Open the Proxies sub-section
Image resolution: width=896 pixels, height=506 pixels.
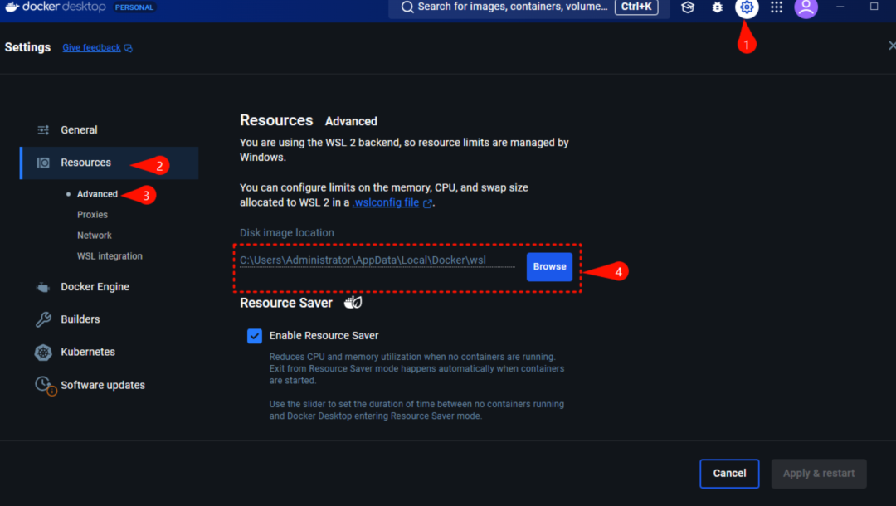pos(92,215)
